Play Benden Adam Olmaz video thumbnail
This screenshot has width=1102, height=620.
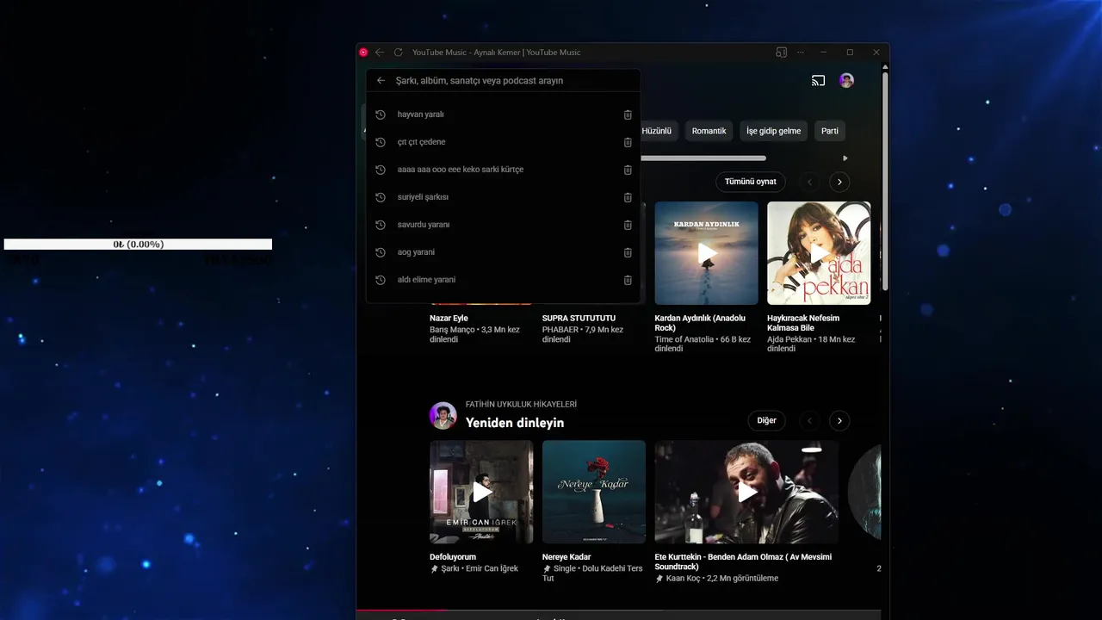(746, 492)
